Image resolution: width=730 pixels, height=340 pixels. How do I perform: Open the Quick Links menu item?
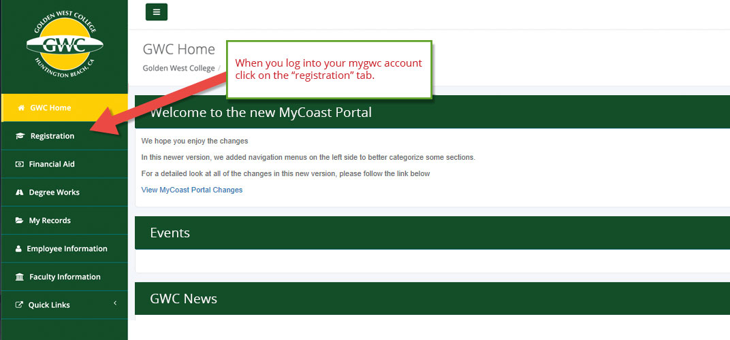pyautogui.click(x=64, y=305)
